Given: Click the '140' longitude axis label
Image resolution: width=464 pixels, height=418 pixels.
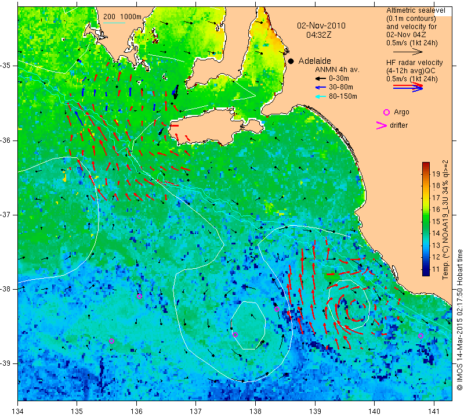Looking at the screenshot, I should pos(374,412).
